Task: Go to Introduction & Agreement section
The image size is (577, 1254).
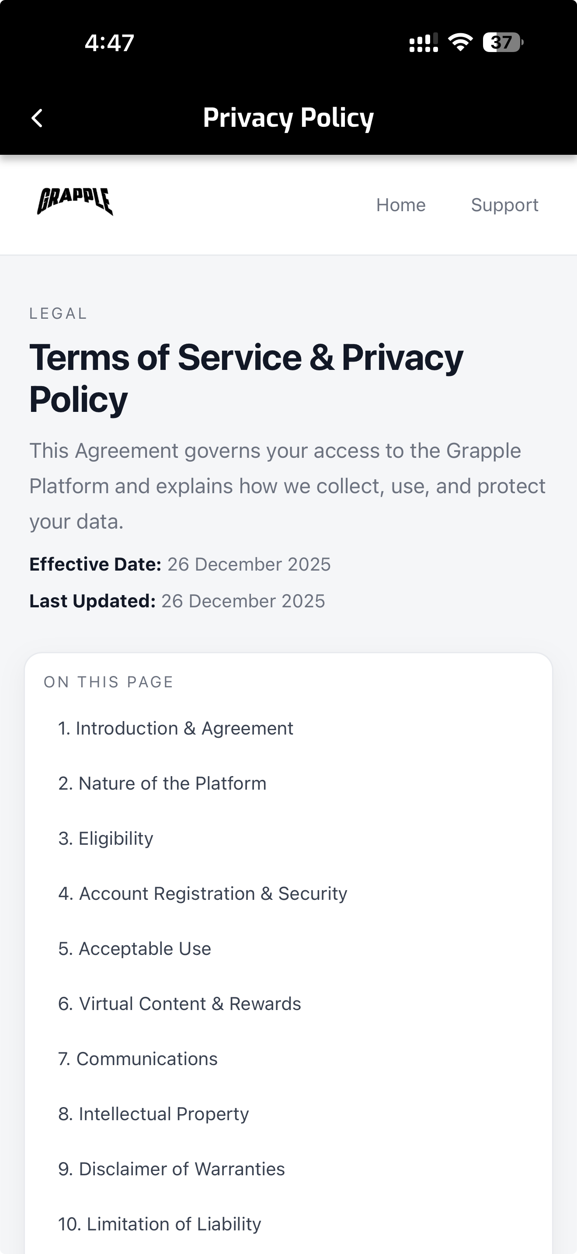Action: tap(176, 728)
